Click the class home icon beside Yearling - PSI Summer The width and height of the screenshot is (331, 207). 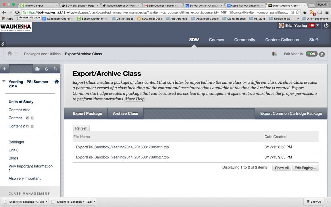[x=57, y=82]
